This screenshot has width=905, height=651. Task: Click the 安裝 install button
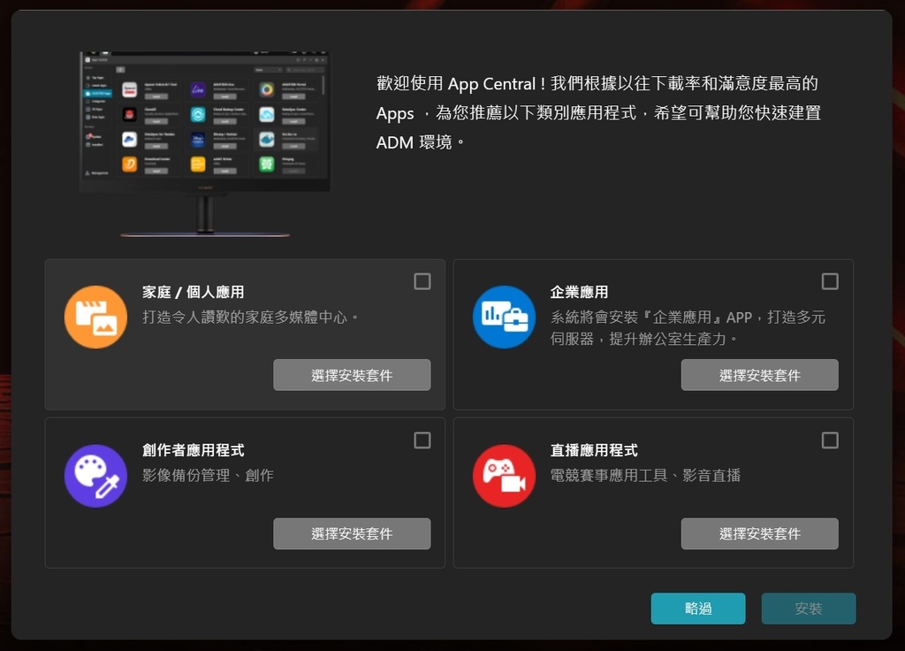[x=809, y=609]
